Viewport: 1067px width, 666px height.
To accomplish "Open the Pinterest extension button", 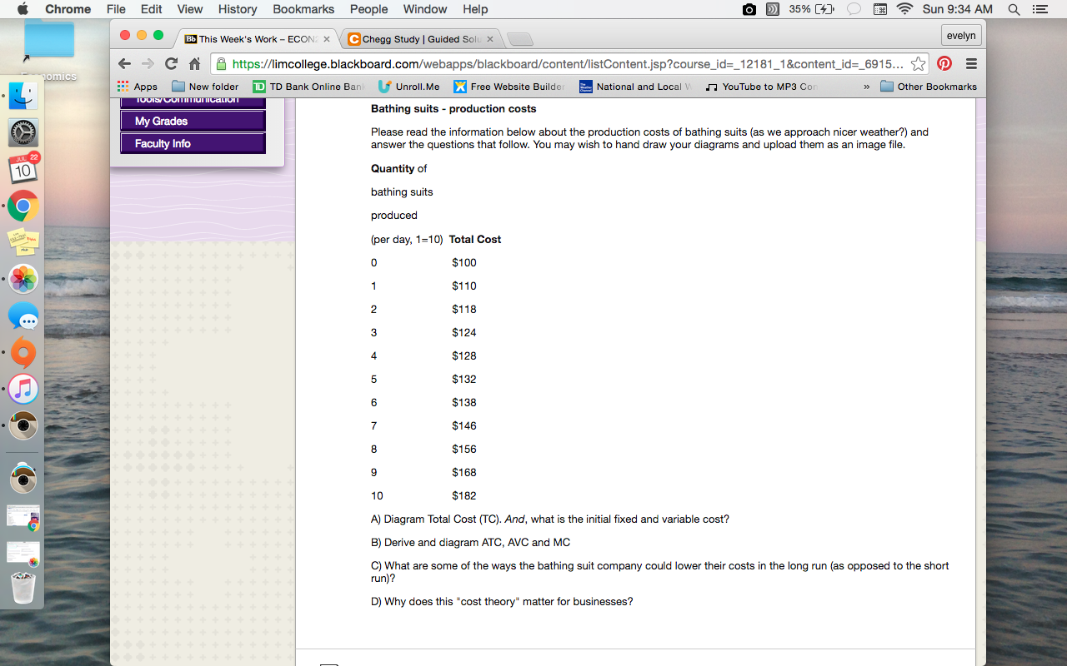I will pos(944,64).
